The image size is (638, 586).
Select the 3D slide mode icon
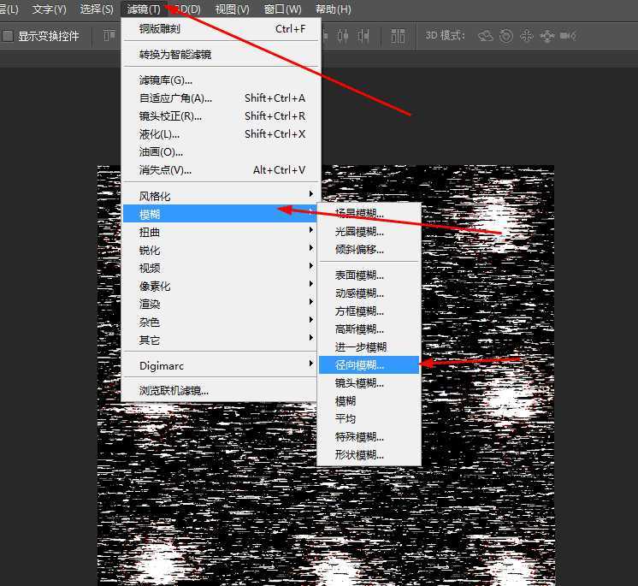click(x=547, y=36)
